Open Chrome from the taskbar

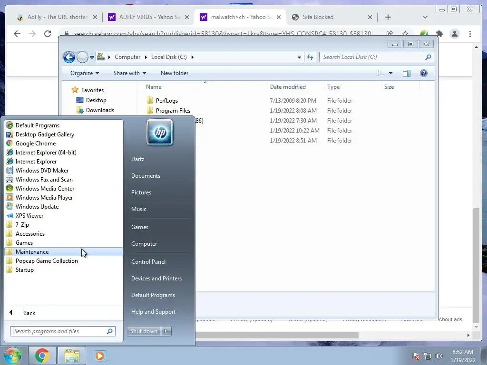42,355
